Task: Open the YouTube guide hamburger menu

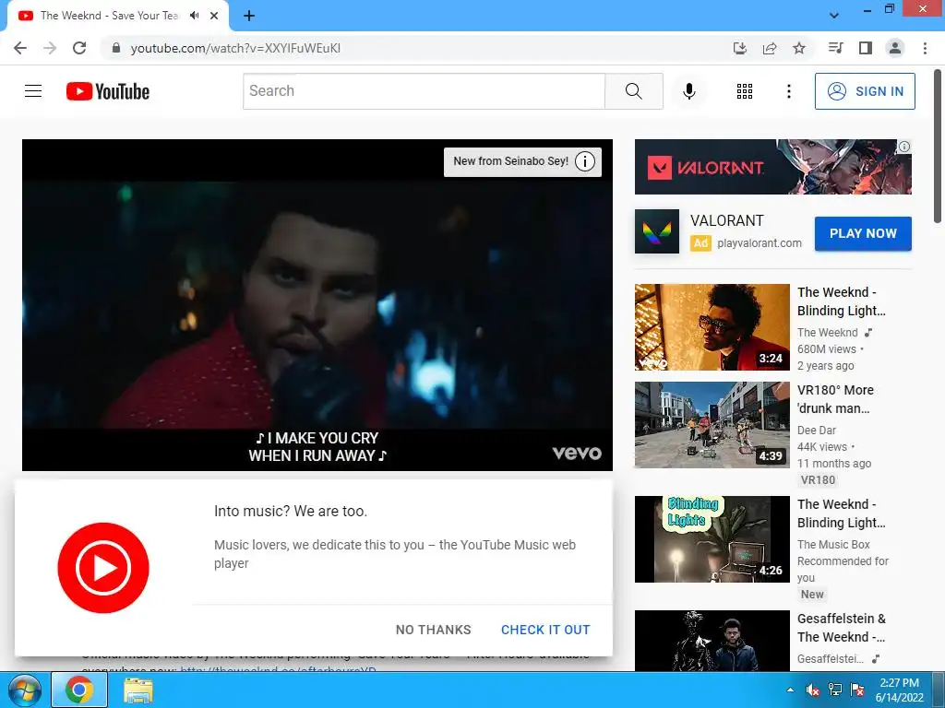Action: tap(33, 91)
